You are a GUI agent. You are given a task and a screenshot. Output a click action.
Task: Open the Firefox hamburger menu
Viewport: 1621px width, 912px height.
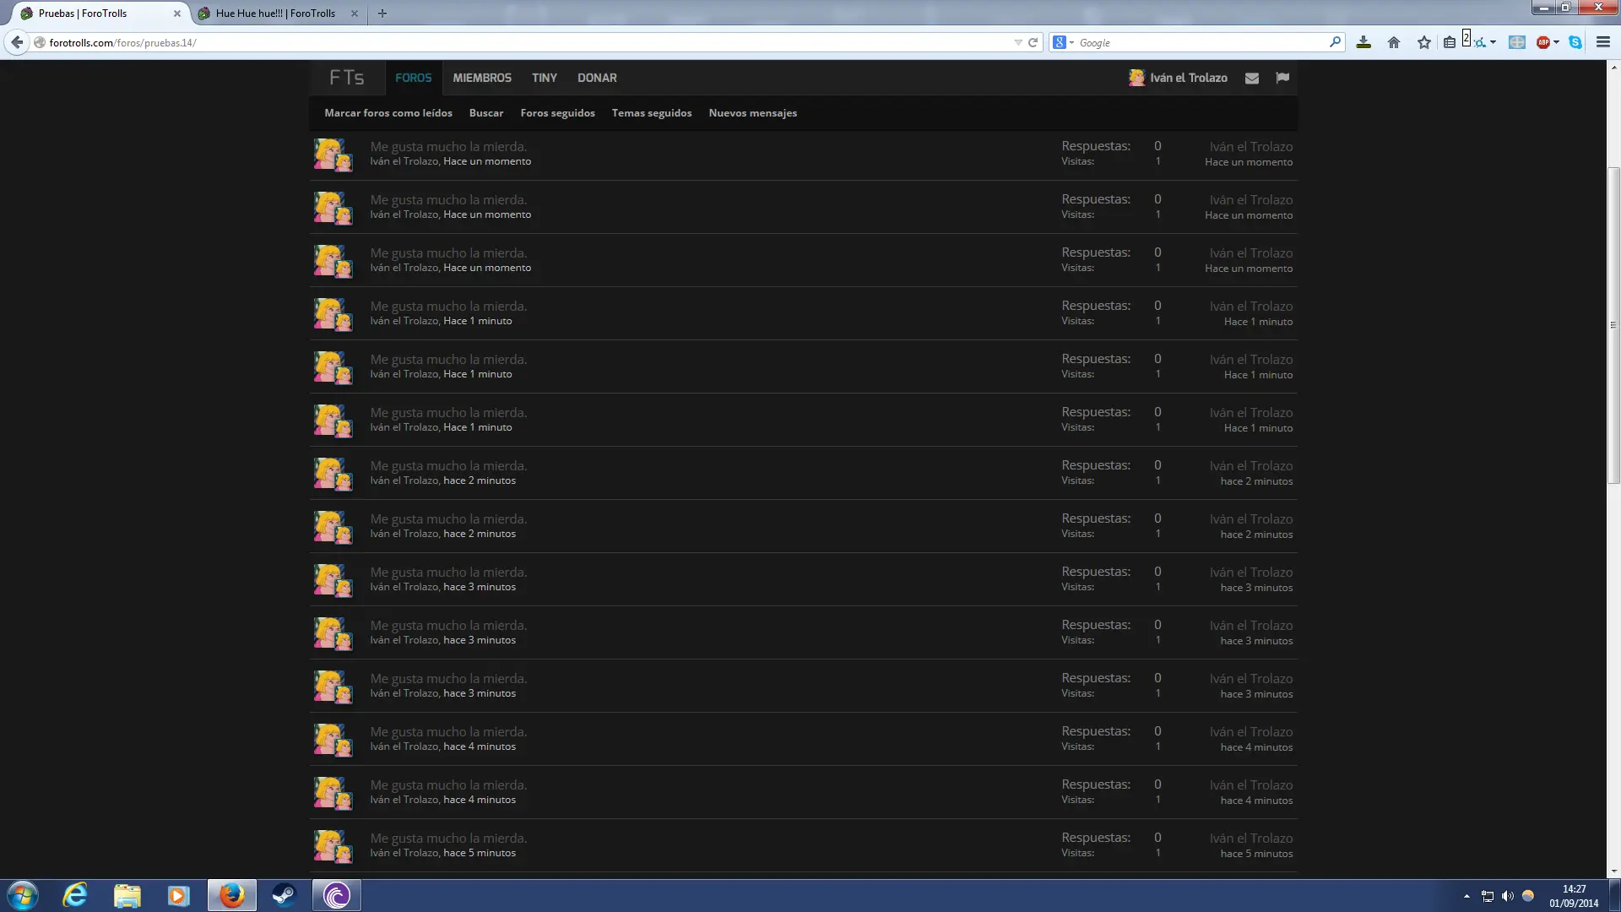tap(1603, 42)
